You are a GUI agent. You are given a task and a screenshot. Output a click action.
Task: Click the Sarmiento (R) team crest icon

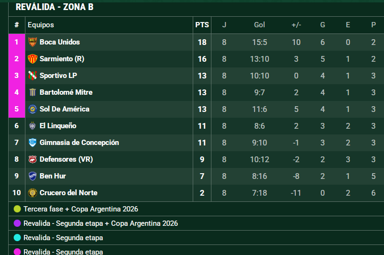click(33, 59)
